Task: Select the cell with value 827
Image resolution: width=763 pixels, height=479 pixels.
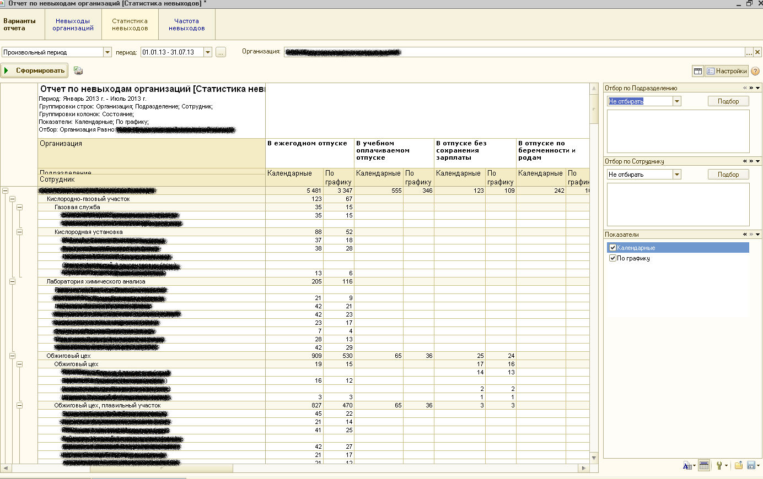Action: (294, 405)
